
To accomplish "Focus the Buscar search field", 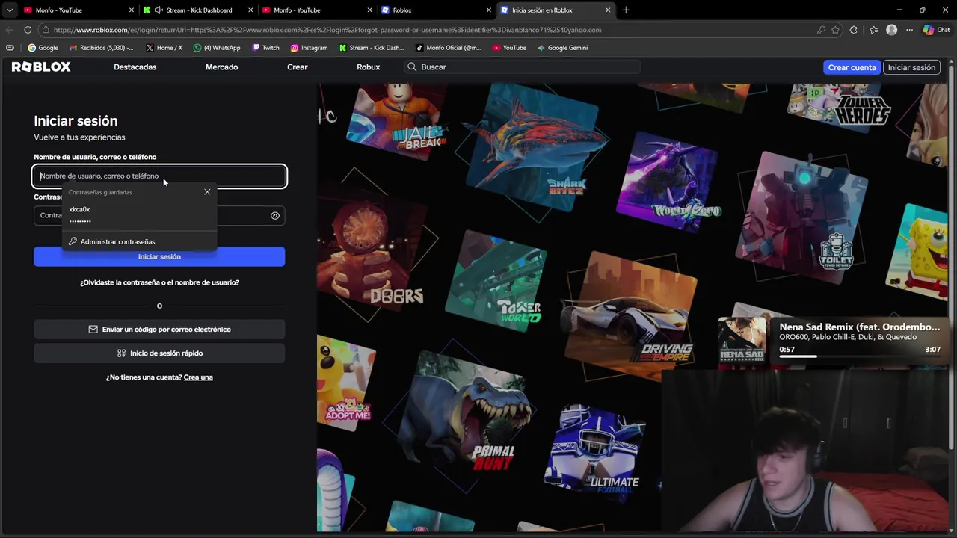I will pyautogui.click(x=523, y=67).
